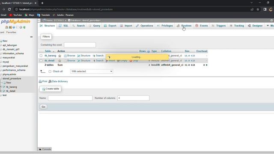Open Structure for tb_detail row
The height and width of the screenshot is (154, 274).
click(84, 61)
